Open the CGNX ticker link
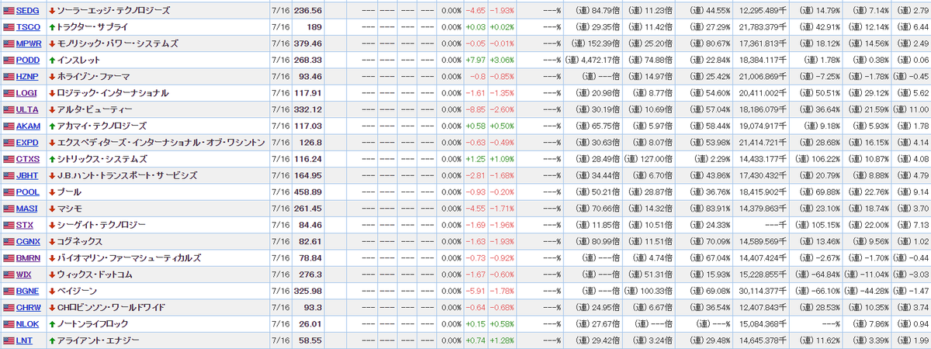 (28, 241)
